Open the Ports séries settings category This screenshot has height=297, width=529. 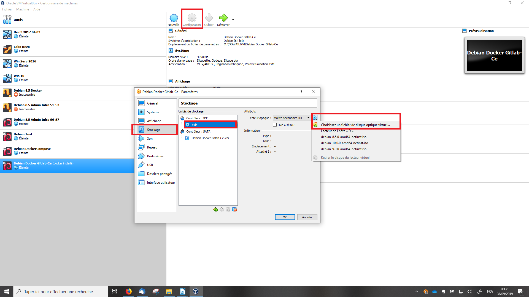pos(157,156)
